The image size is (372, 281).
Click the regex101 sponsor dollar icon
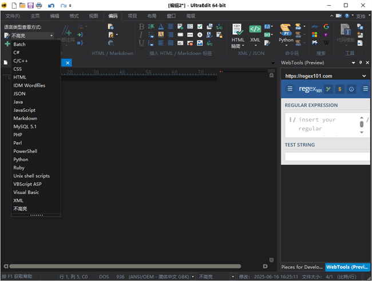pos(340,89)
